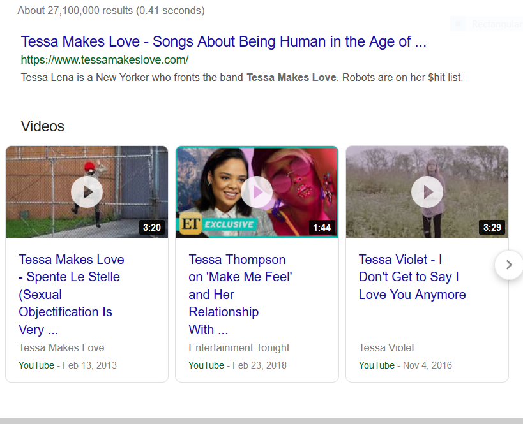Click the Entertainment Tonight channel name
523x424 pixels.
tap(239, 347)
